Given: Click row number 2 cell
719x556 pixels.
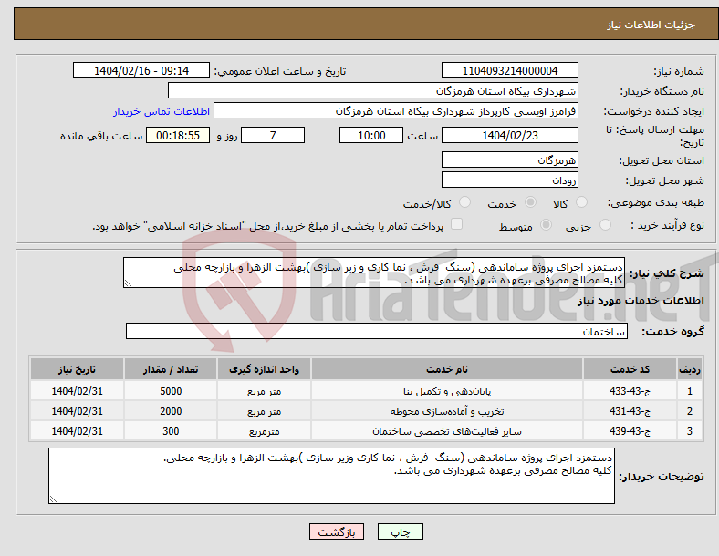Looking at the screenshot, I should 690,411.
